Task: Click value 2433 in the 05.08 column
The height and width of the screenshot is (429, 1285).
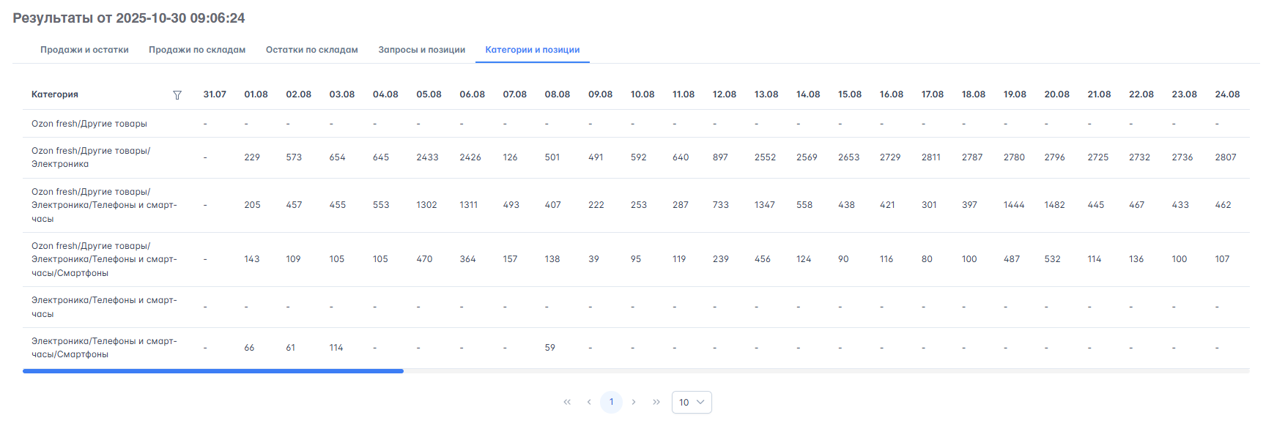Action: (x=427, y=157)
